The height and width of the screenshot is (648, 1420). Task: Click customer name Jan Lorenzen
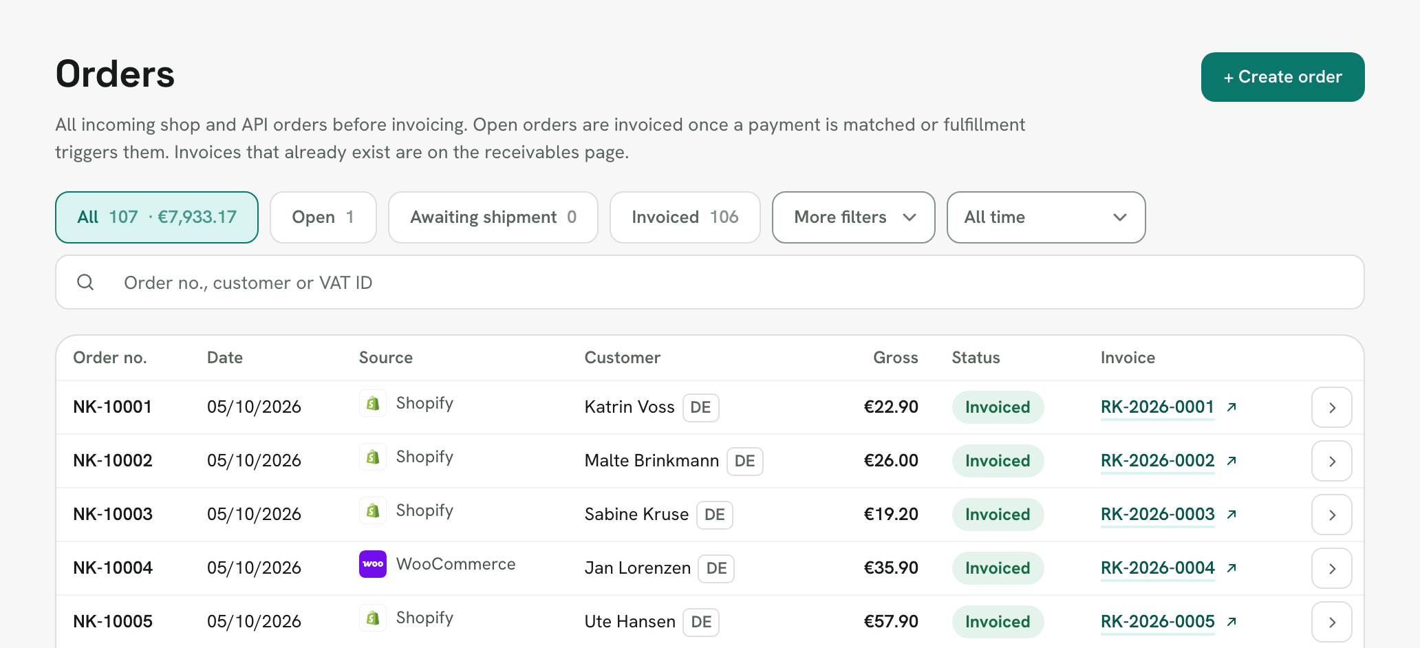pos(638,568)
